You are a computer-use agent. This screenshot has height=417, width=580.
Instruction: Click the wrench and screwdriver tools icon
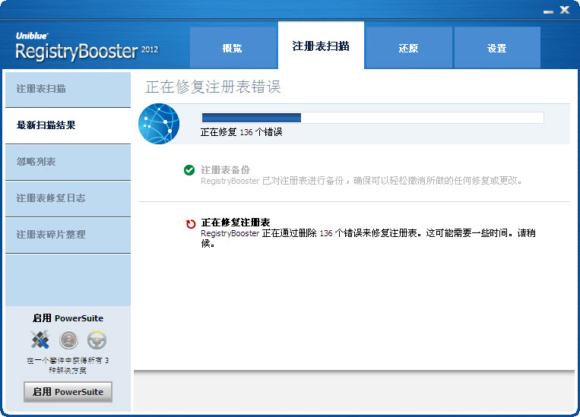click(x=40, y=340)
